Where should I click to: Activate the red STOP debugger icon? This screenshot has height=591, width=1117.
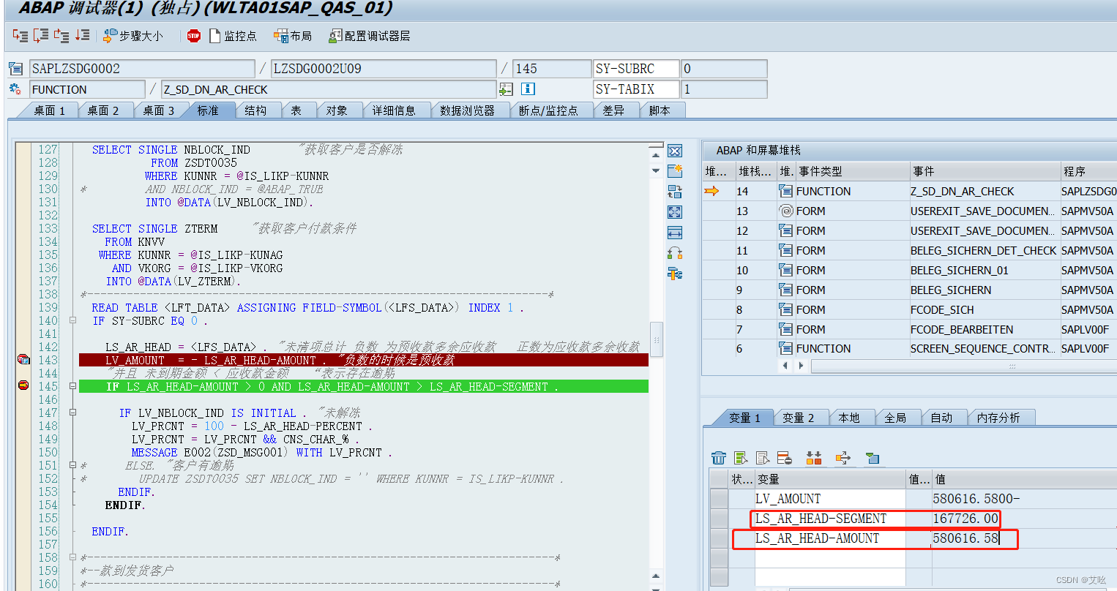pyautogui.click(x=193, y=34)
